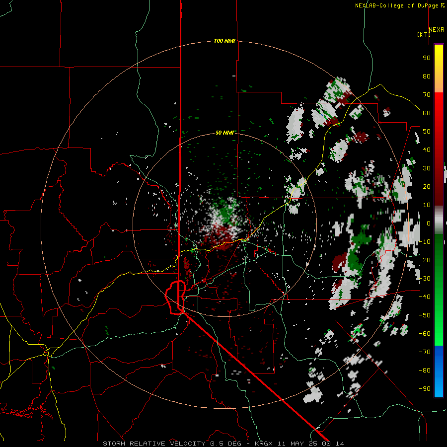Click the blue bottom segment of the color bar
This screenshot has width=447, height=447.
tap(439, 372)
